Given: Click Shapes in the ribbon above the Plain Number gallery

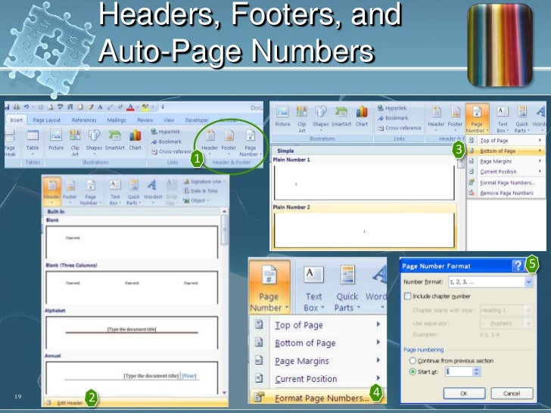Looking at the screenshot, I should pos(320,117).
